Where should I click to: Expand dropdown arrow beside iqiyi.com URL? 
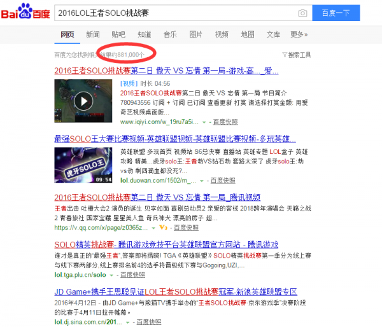(x=204, y=121)
